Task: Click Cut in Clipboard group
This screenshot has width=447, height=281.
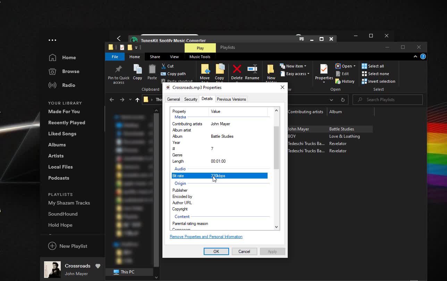Action: pyautogui.click(x=167, y=66)
